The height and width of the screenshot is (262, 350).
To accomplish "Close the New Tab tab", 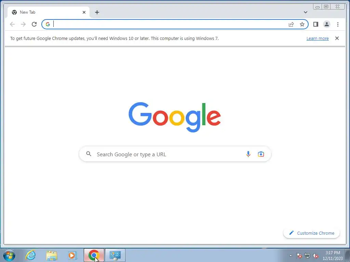I will (84, 12).
